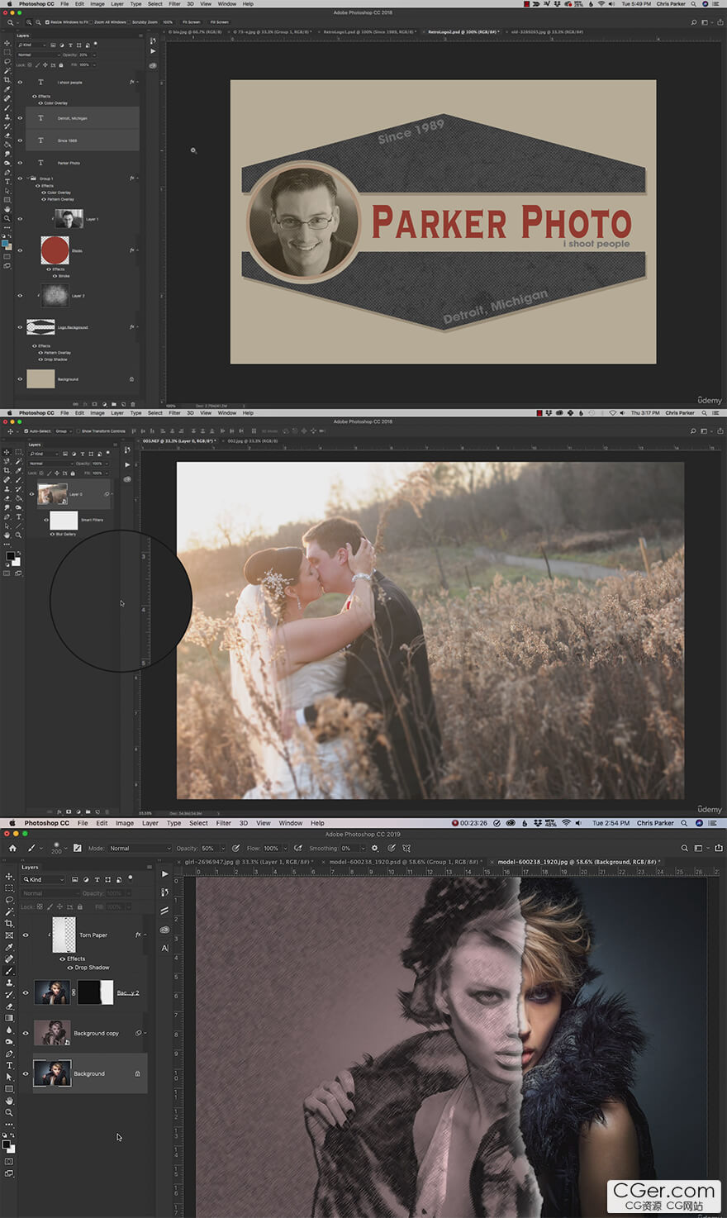Click the Fill Screen button
The height and width of the screenshot is (1218, 727).
[219, 22]
